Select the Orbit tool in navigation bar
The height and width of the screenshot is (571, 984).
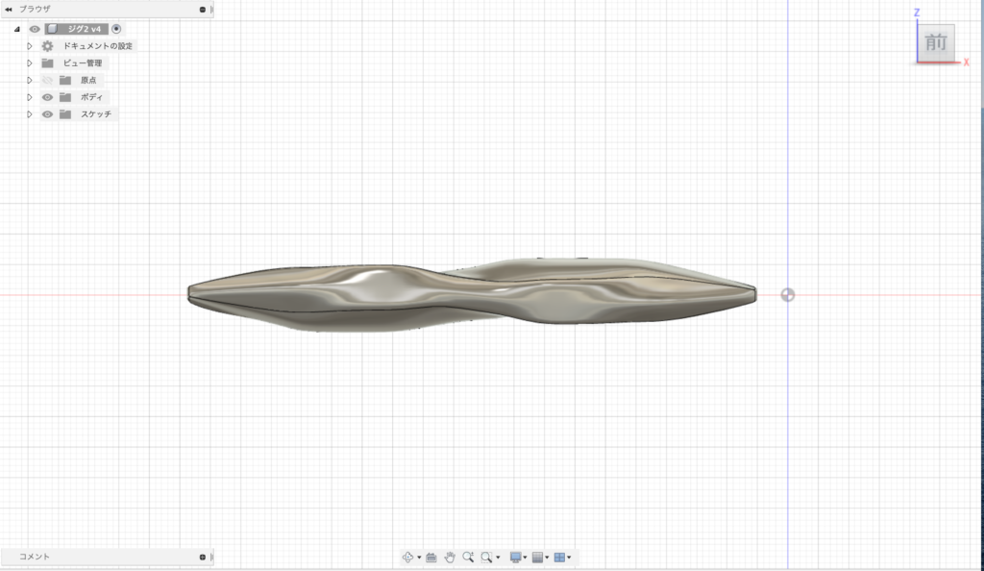click(x=407, y=558)
